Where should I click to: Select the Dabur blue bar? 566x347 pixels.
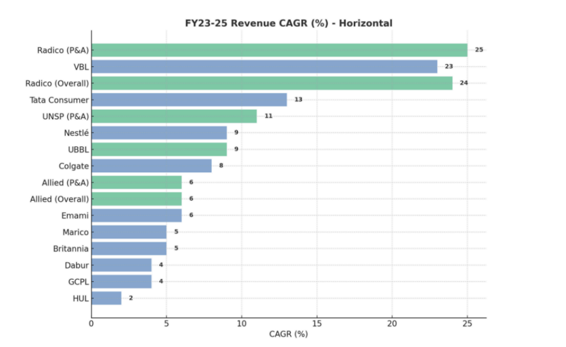122,265
